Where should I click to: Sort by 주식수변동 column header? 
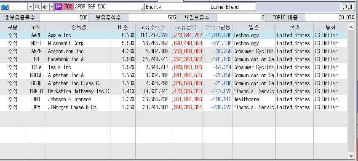218,27
